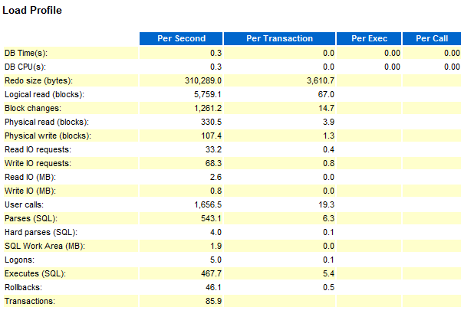Click the 68.3 write IO requests value
The width and height of the screenshot is (474, 317).
coord(213,164)
